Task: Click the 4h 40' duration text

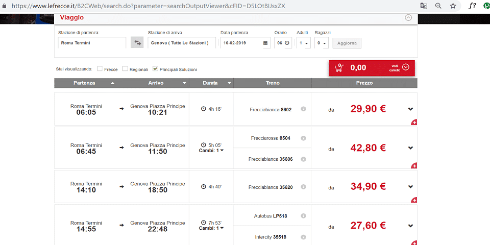Action: pos(215,187)
